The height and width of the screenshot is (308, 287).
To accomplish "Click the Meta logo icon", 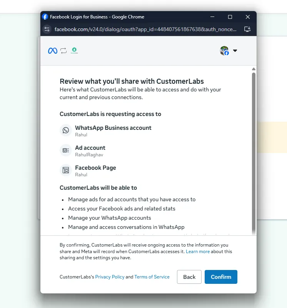I will [x=53, y=51].
